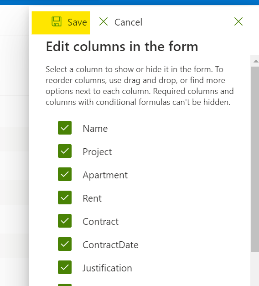Click the Edit columns in the form heading
The width and height of the screenshot is (259, 286).
pyautogui.click(x=122, y=47)
